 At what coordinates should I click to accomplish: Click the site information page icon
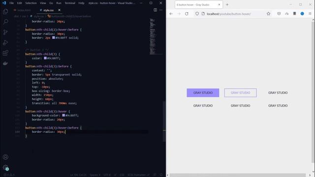click(x=203, y=14)
